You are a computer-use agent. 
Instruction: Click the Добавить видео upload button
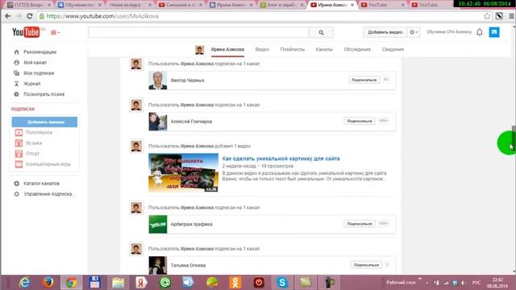point(385,32)
